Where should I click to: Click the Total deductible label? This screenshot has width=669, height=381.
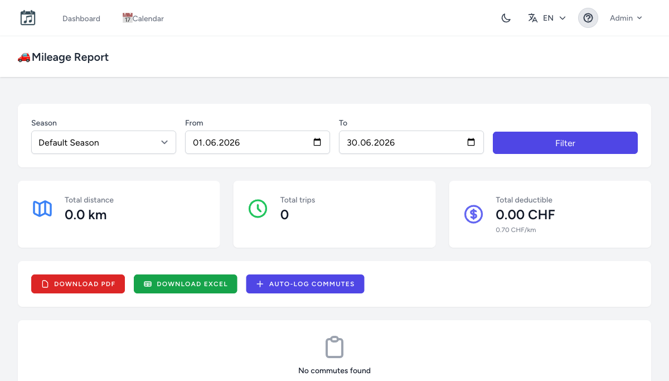(524, 200)
